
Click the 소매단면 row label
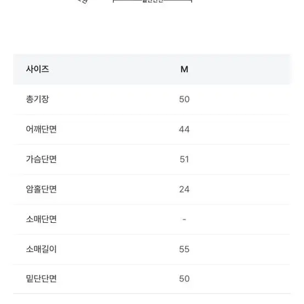click(x=41, y=219)
